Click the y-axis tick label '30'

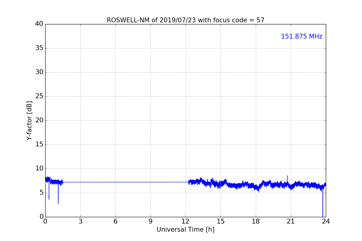[x=39, y=72]
